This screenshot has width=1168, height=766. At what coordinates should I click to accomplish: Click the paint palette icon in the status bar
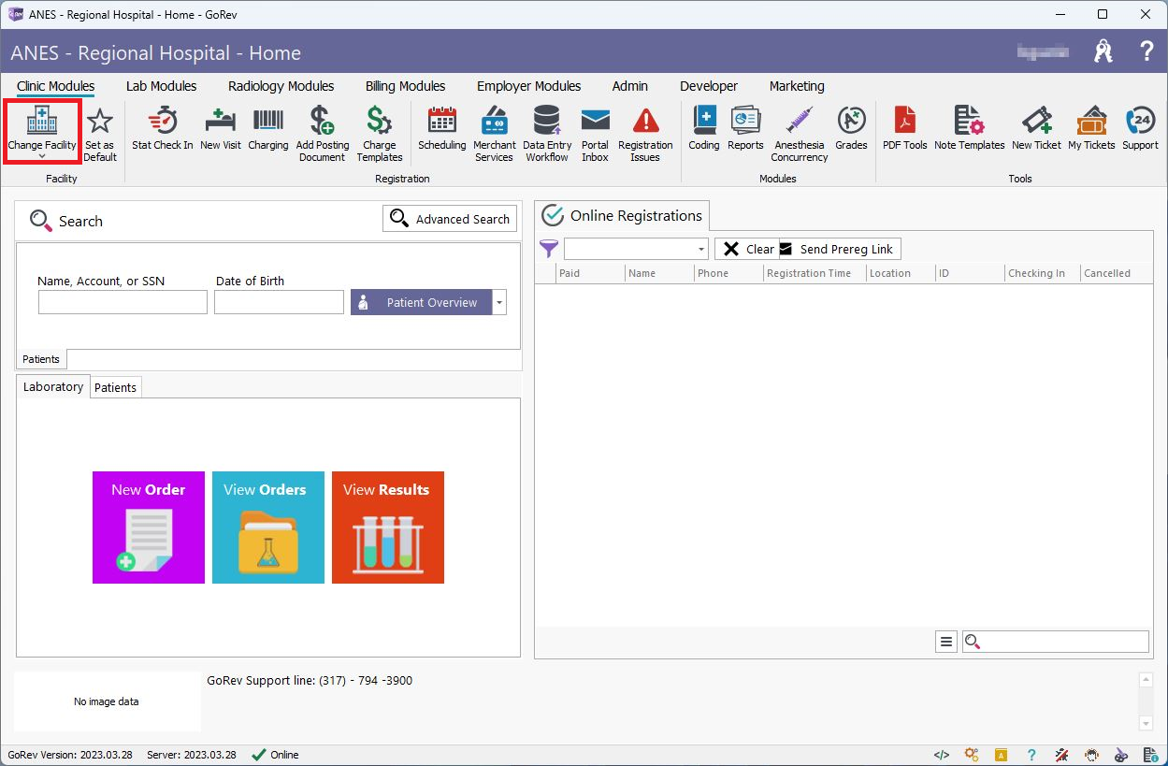(1121, 755)
